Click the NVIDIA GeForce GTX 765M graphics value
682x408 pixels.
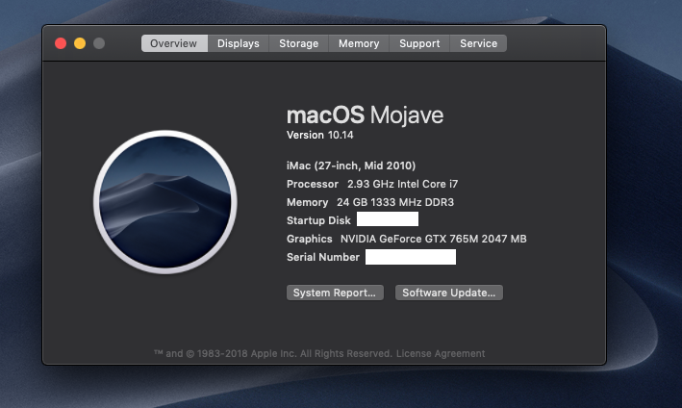click(x=433, y=239)
